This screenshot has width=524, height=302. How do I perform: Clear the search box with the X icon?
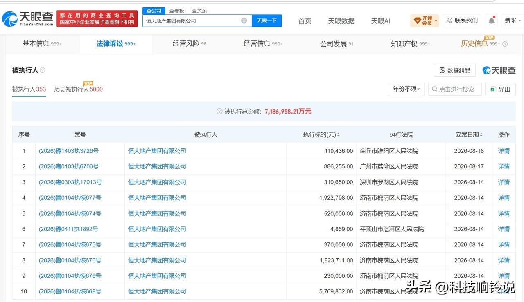coord(244,20)
